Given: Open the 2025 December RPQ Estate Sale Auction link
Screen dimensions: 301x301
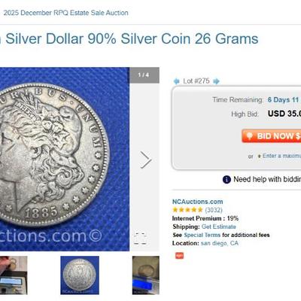Looking at the screenshot, I should [x=65, y=13].
